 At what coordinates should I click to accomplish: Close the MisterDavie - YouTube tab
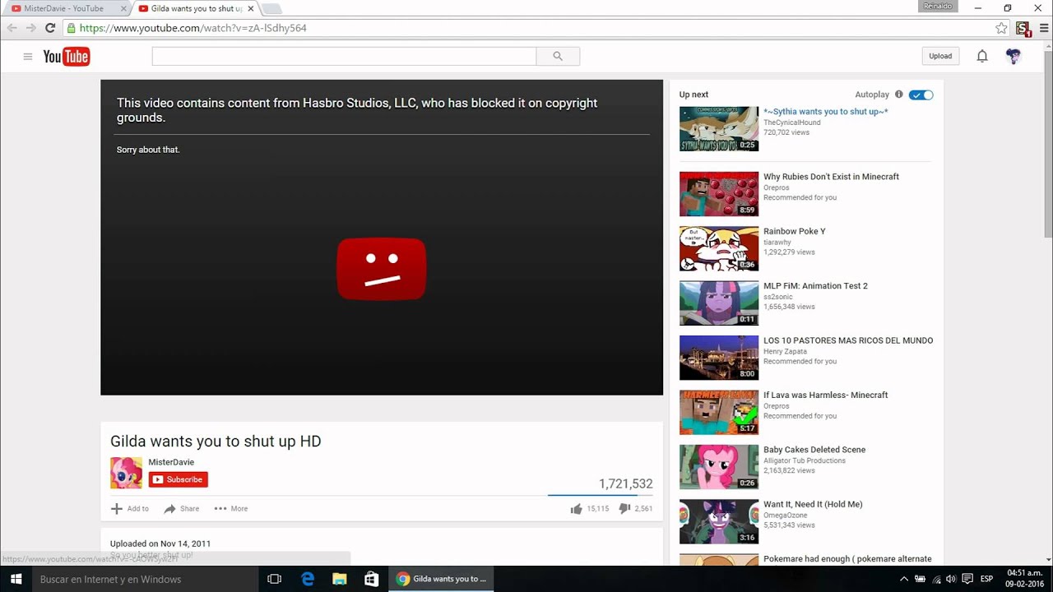[123, 8]
